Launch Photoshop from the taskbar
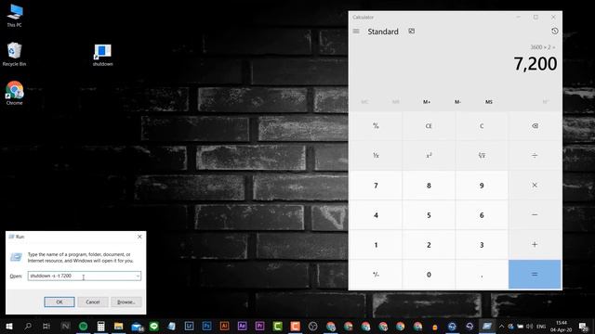 206,326
